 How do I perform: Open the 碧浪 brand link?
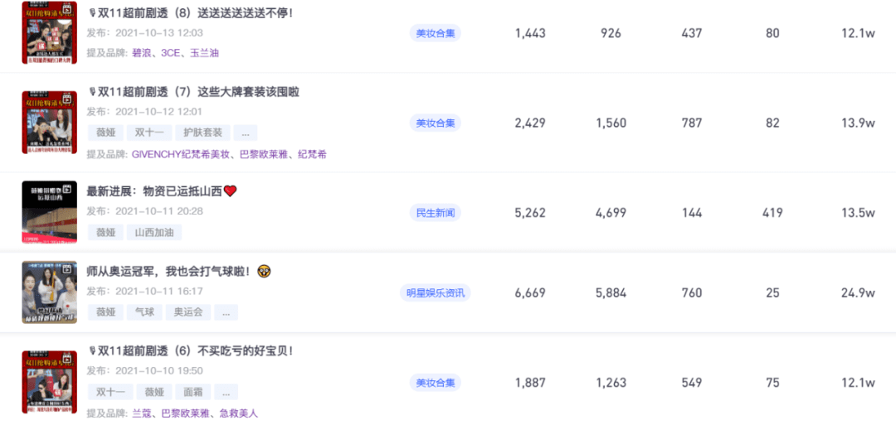tap(142, 52)
